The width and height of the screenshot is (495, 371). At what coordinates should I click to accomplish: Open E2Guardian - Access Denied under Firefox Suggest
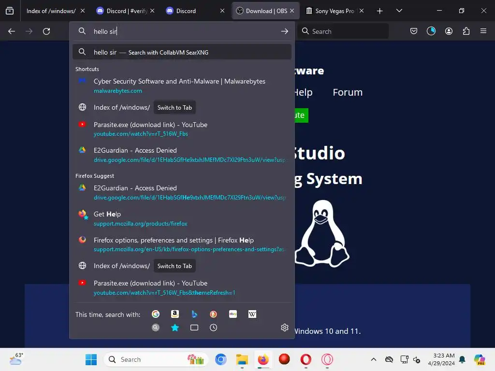182,192
